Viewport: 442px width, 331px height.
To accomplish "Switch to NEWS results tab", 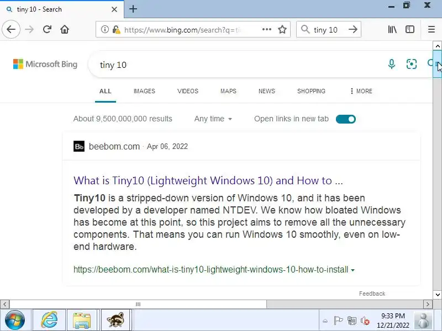I will click(267, 91).
